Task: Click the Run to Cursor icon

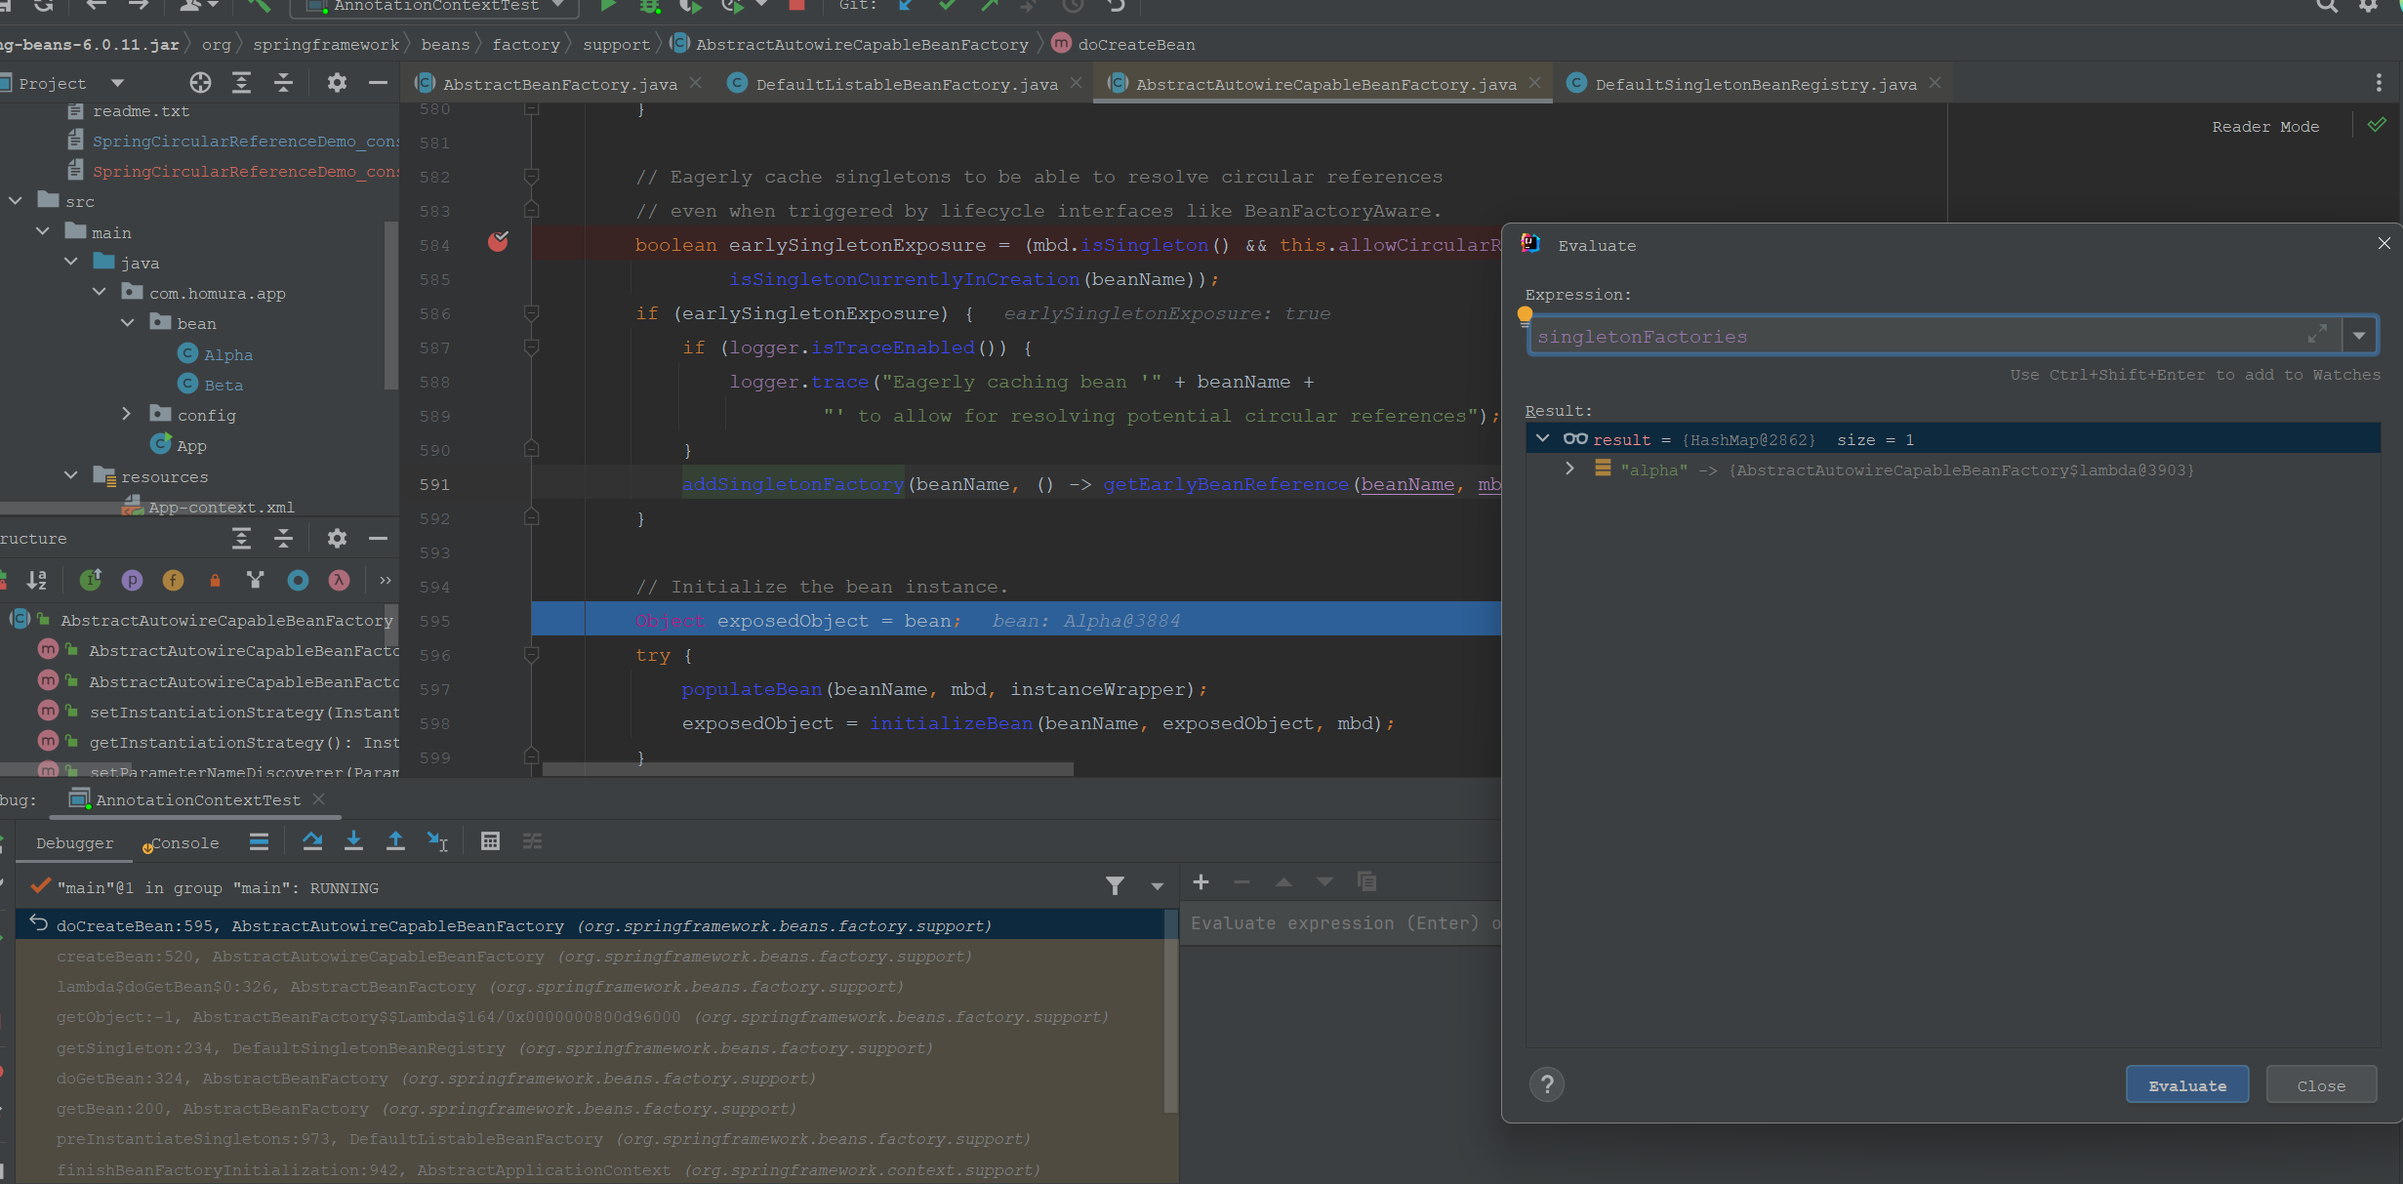Action: tap(437, 841)
